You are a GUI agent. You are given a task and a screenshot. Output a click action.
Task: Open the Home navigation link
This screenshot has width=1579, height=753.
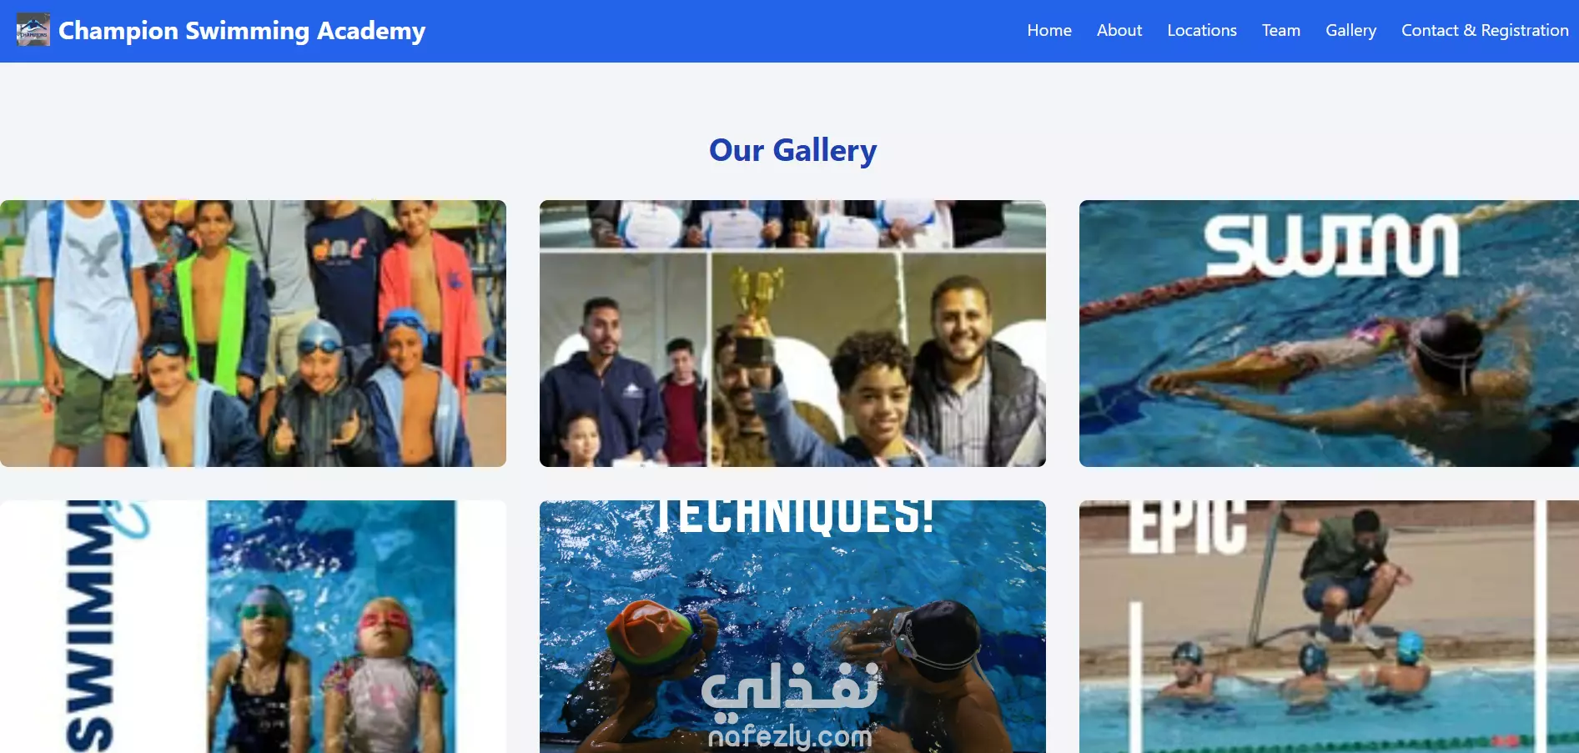(1048, 30)
